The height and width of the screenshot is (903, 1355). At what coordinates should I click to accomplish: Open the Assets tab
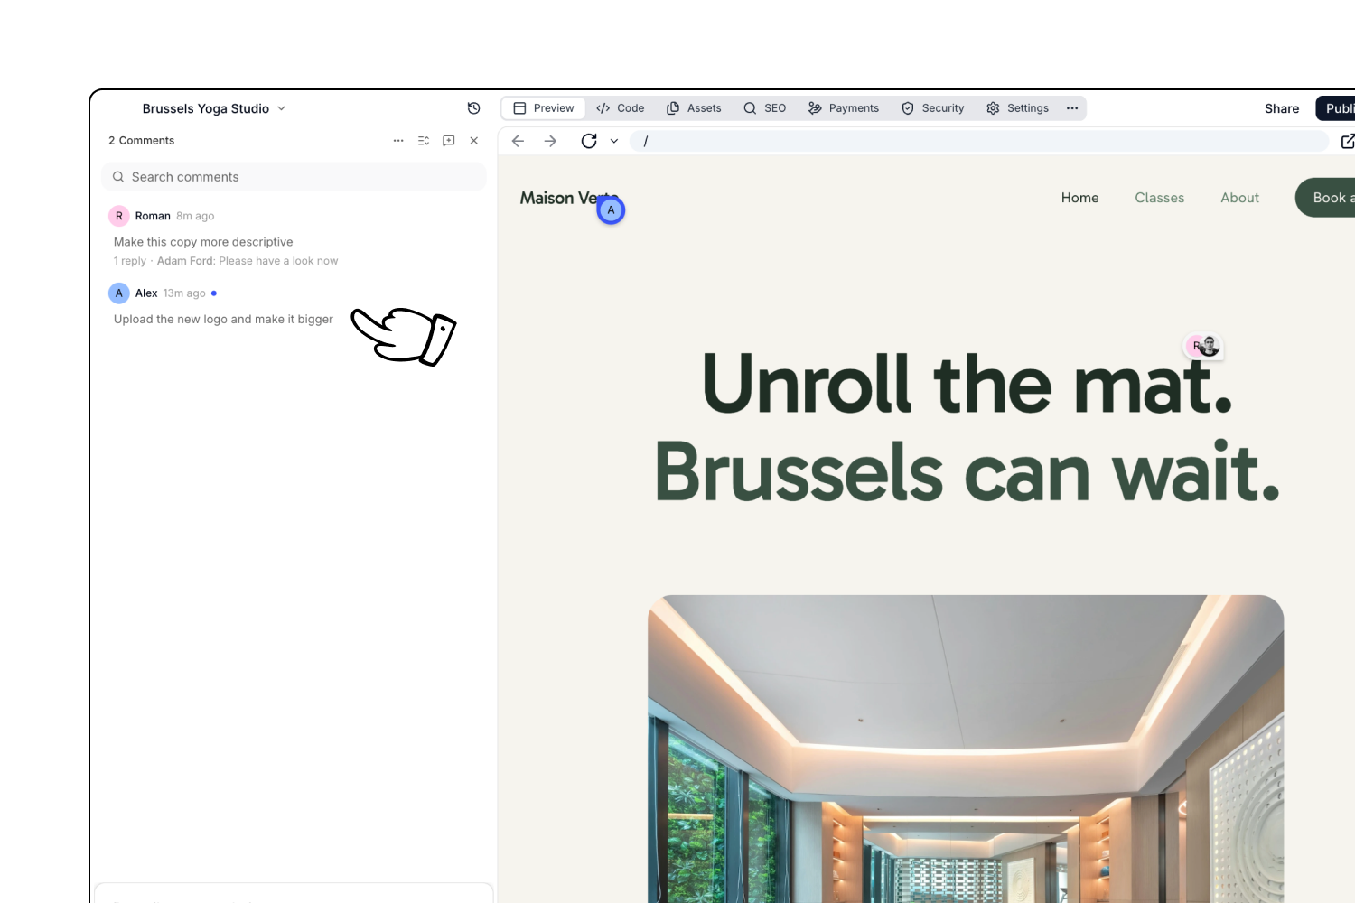click(694, 108)
